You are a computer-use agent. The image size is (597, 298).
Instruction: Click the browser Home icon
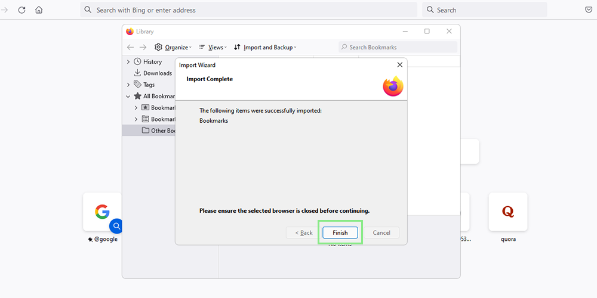[x=39, y=10]
